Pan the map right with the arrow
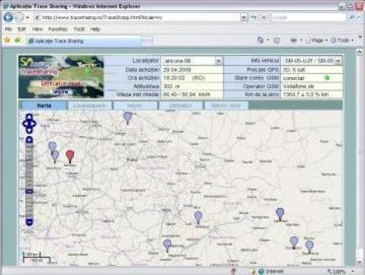The image size is (365, 275). [x=34, y=124]
